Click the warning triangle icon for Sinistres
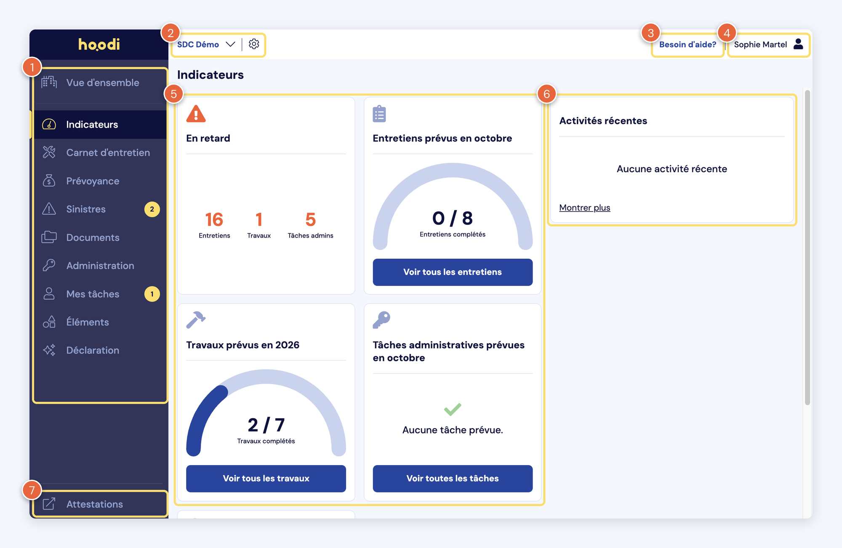 [x=49, y=209]
